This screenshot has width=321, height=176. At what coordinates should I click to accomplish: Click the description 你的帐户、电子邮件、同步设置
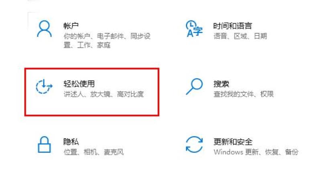(x=107, y=41)
